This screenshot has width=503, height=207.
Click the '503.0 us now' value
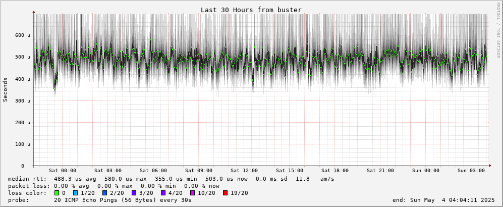(x=227, y=179)
